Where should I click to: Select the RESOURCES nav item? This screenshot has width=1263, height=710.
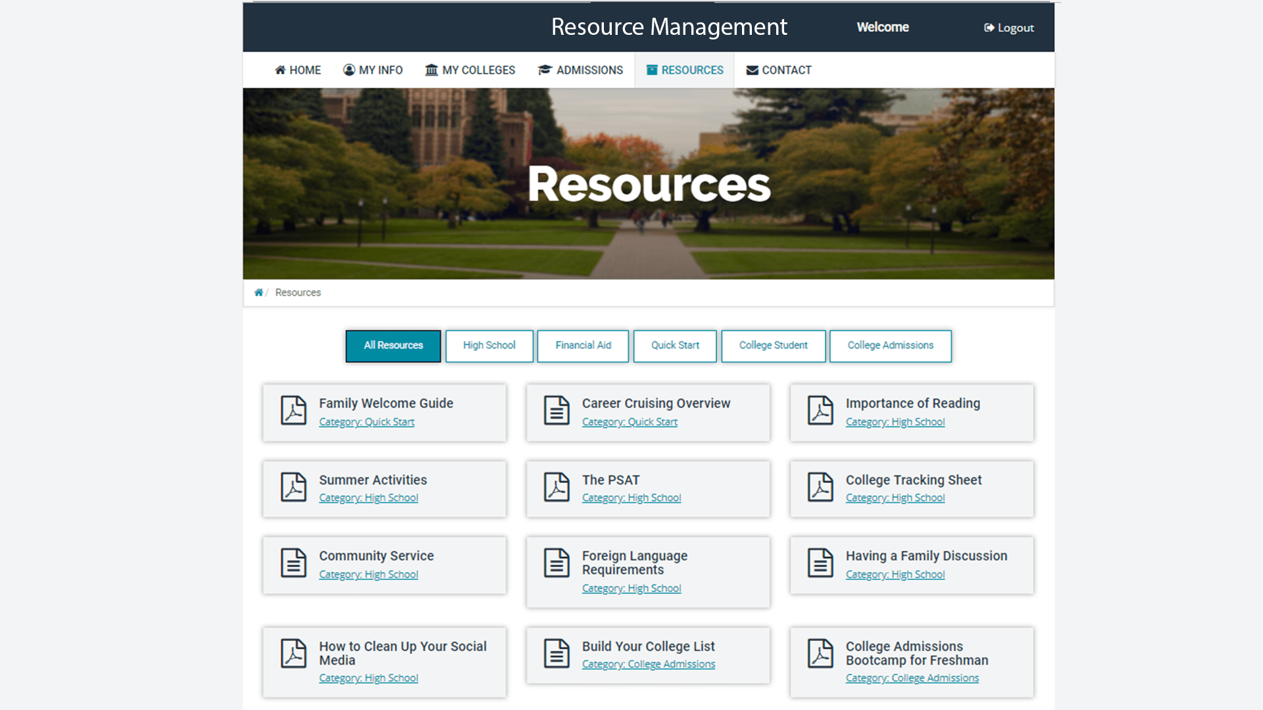coord(684,70)
